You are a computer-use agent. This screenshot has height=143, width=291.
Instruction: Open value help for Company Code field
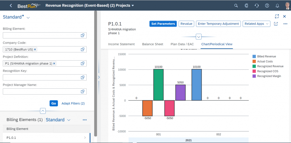pyautogui.click(x=83, y=49)
